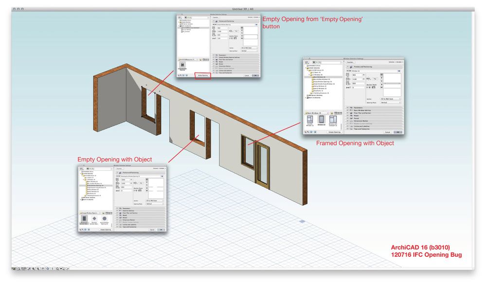Click folder view toggle icon in right dialog toolbar
Viewport: 486px width, 286px height.
coord(314,62)
